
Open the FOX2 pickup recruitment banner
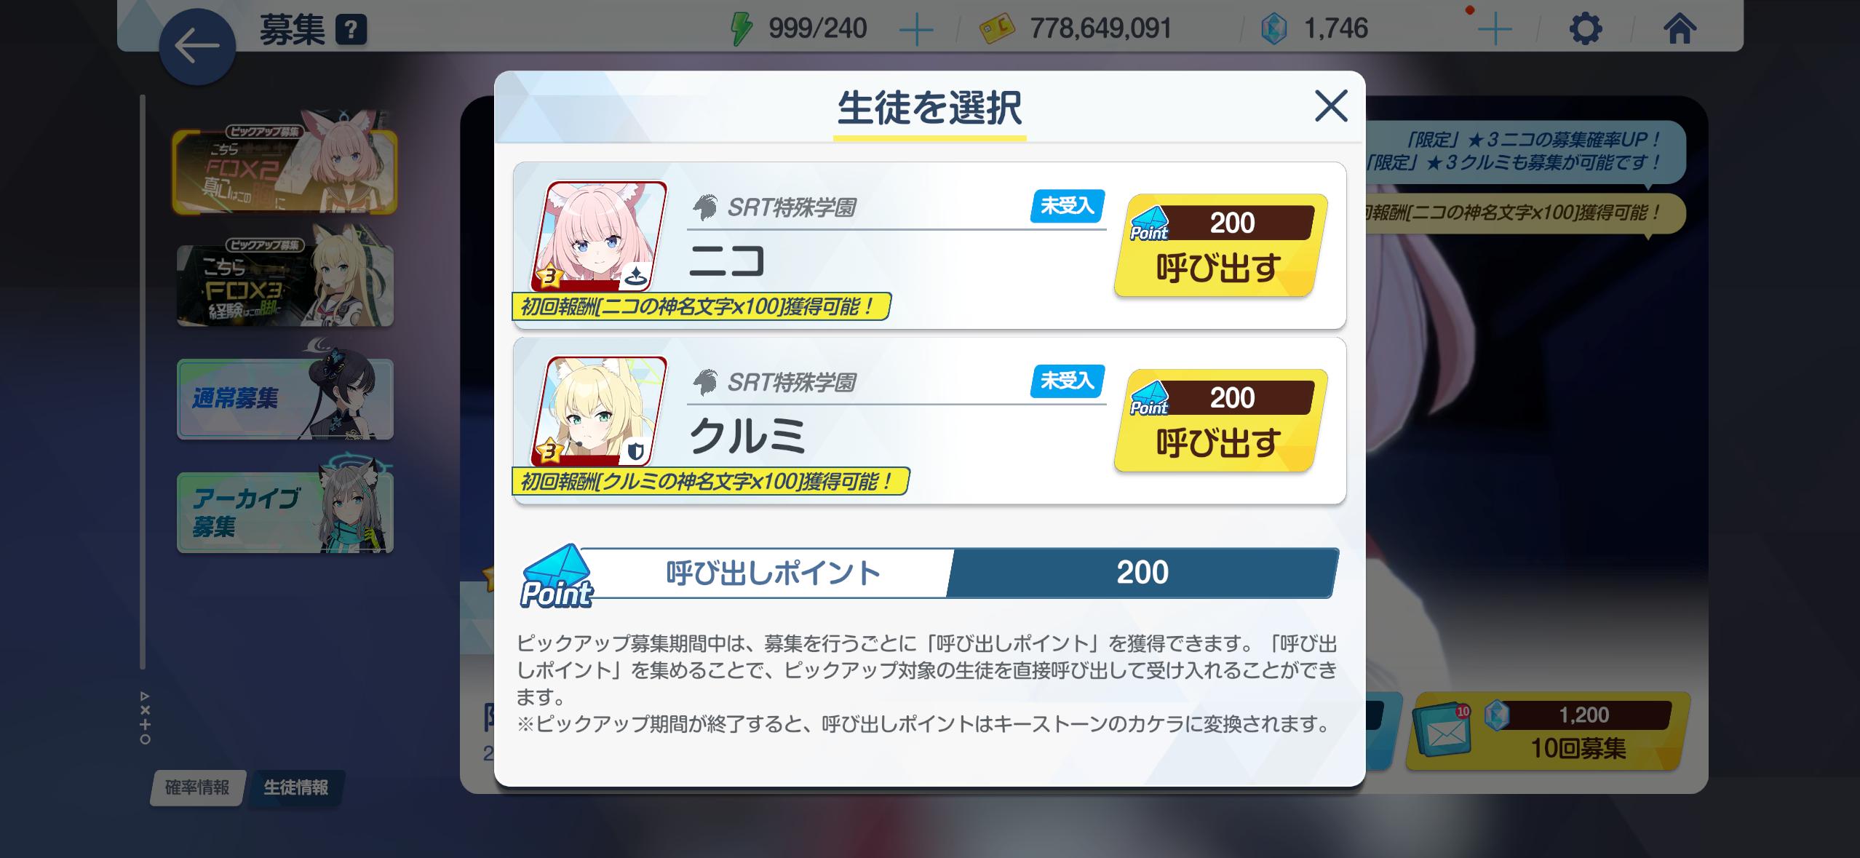pos(285,171)
